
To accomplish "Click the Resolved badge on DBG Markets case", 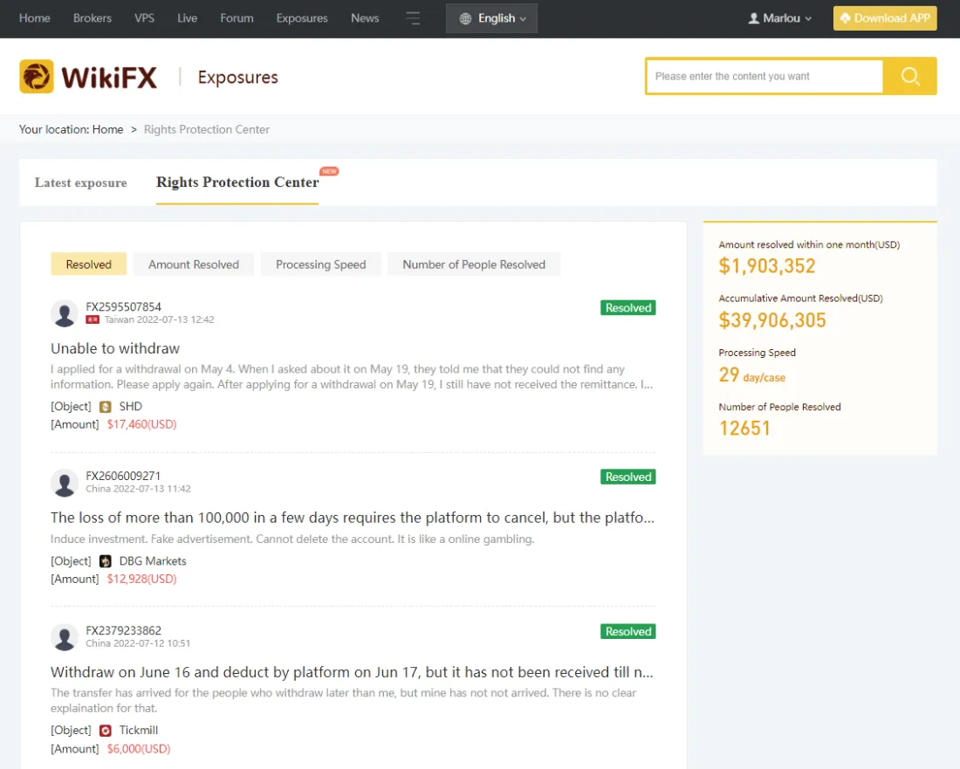I will [628, 477].
